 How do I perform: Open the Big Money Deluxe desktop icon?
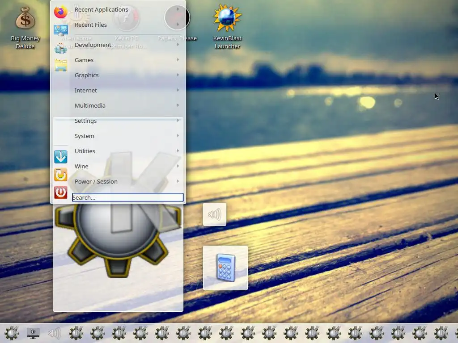click(x=25, y=28)
